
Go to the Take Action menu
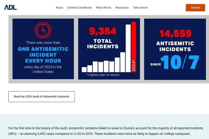[140, 8]
